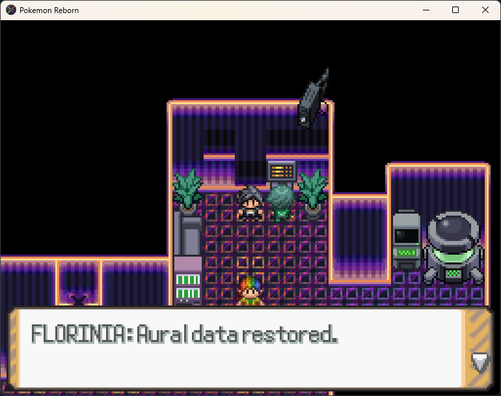Image resolution: width=501 pixels, height=396 pixels.
Task: Close the Pokemon Reborn window
Action: coord(485,10)
